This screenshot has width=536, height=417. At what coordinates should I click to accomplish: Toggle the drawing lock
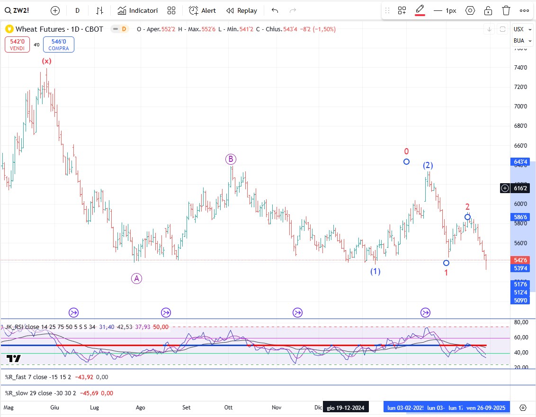(x=488, y=10)
